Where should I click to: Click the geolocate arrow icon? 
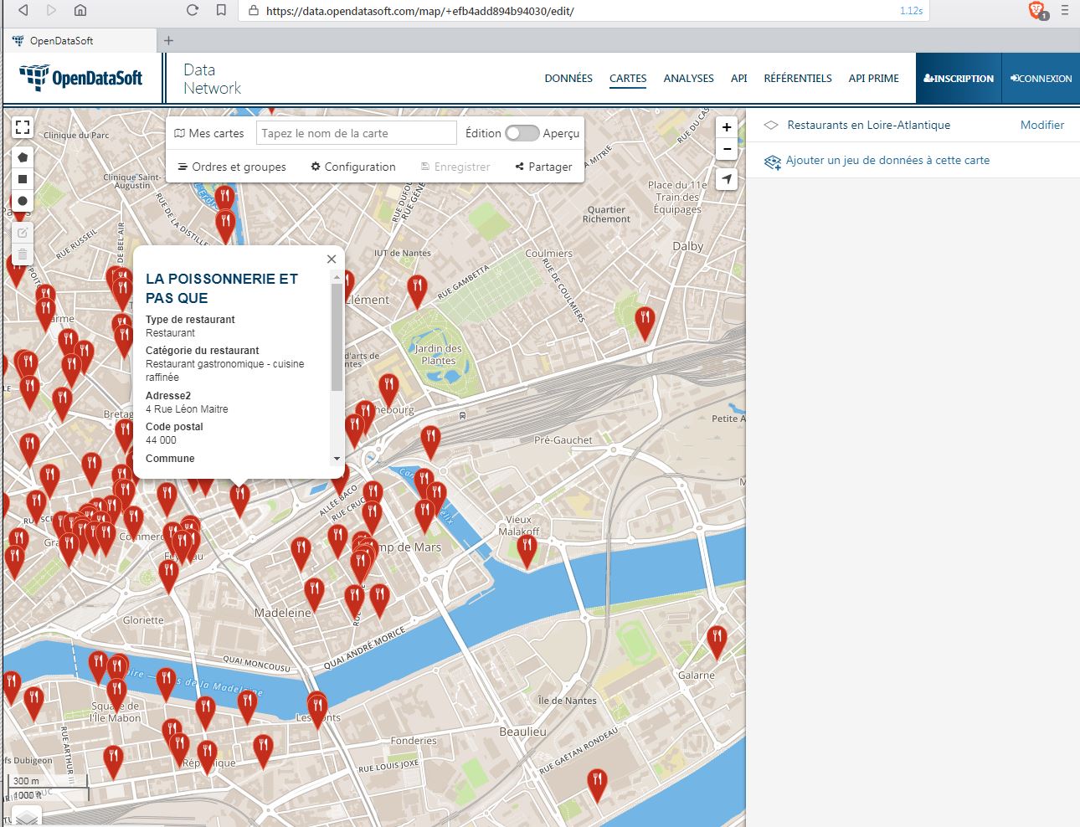tap(727, 179)
